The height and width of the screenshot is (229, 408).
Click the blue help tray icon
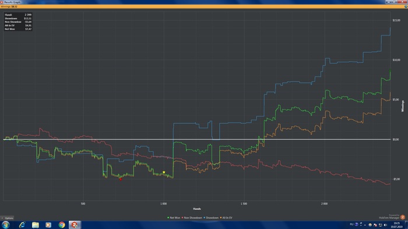click(357, 224)
